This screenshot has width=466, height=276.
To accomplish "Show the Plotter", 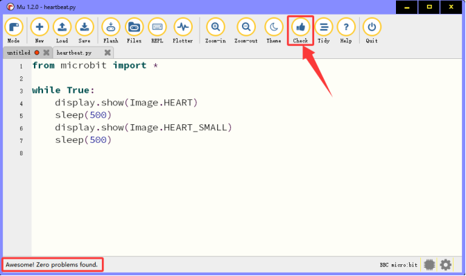I will (183, 31).
